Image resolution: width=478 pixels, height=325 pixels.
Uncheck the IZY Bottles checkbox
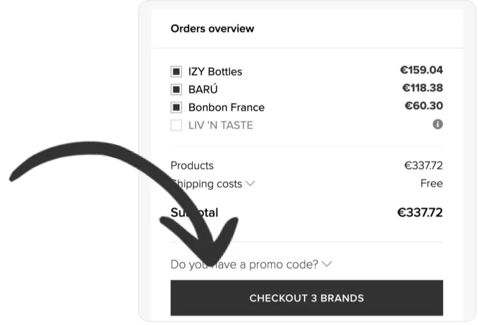point(177,72)
